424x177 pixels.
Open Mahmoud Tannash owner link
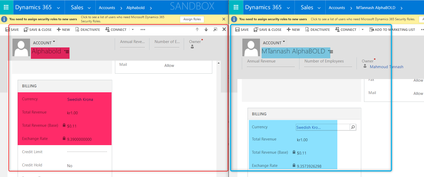386,67
